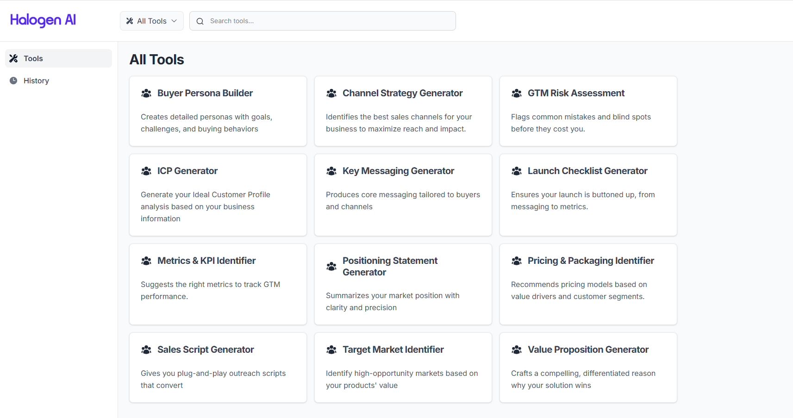
Task: Go to home via Halogen AI logo
Action: coord(43,20)
